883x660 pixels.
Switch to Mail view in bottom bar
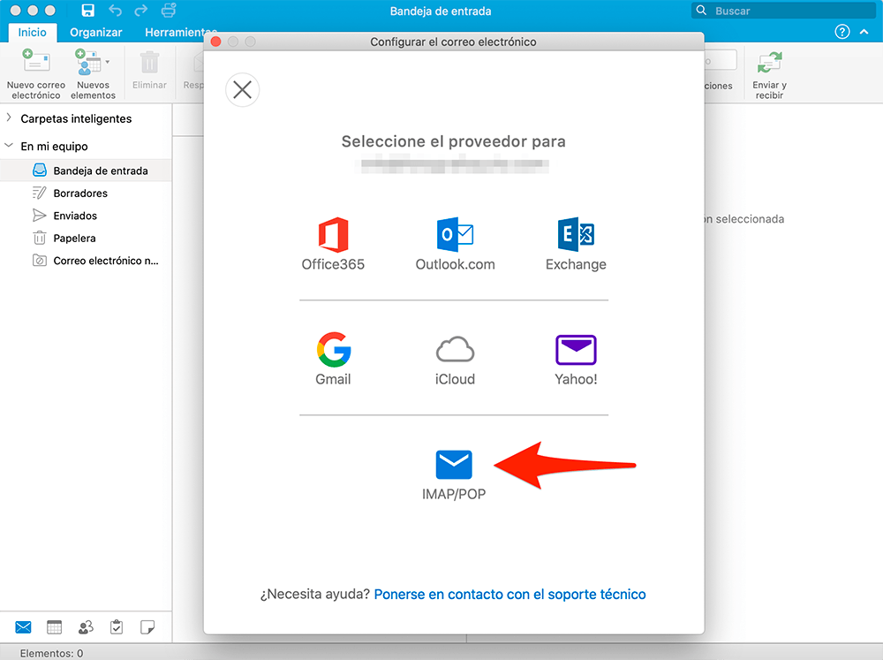[23, 626]
